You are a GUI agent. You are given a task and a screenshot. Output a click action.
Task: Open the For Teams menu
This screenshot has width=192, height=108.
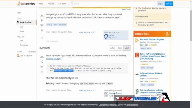click(x=62, y=4)
